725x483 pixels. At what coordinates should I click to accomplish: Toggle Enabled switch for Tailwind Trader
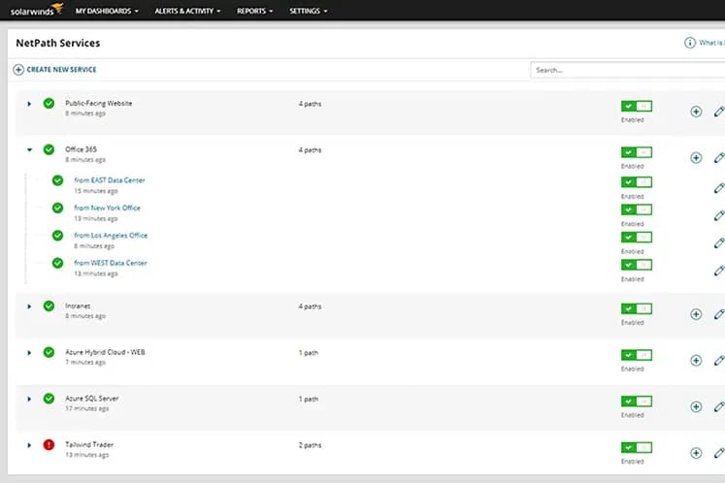pyautogui.click(x=637, y=447)
